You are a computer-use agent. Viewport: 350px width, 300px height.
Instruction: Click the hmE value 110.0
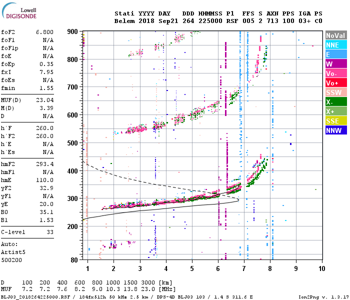(x=44, y=180)
